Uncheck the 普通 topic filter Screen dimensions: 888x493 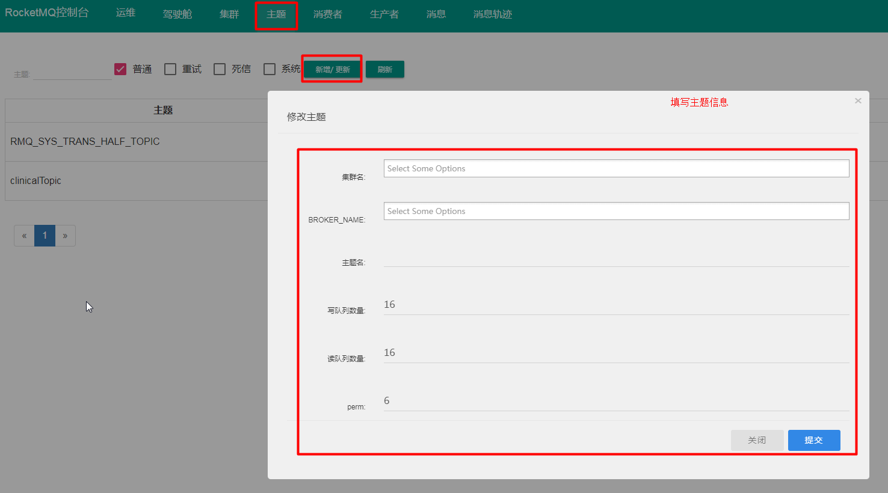point(120,69)
